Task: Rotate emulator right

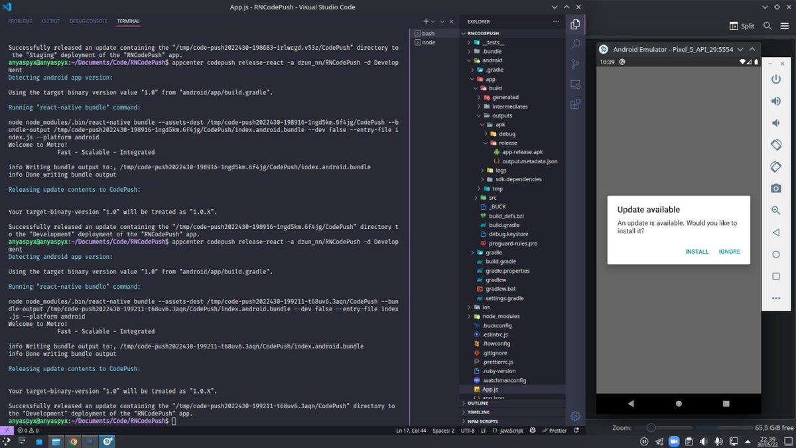Action: coord(775,167)
